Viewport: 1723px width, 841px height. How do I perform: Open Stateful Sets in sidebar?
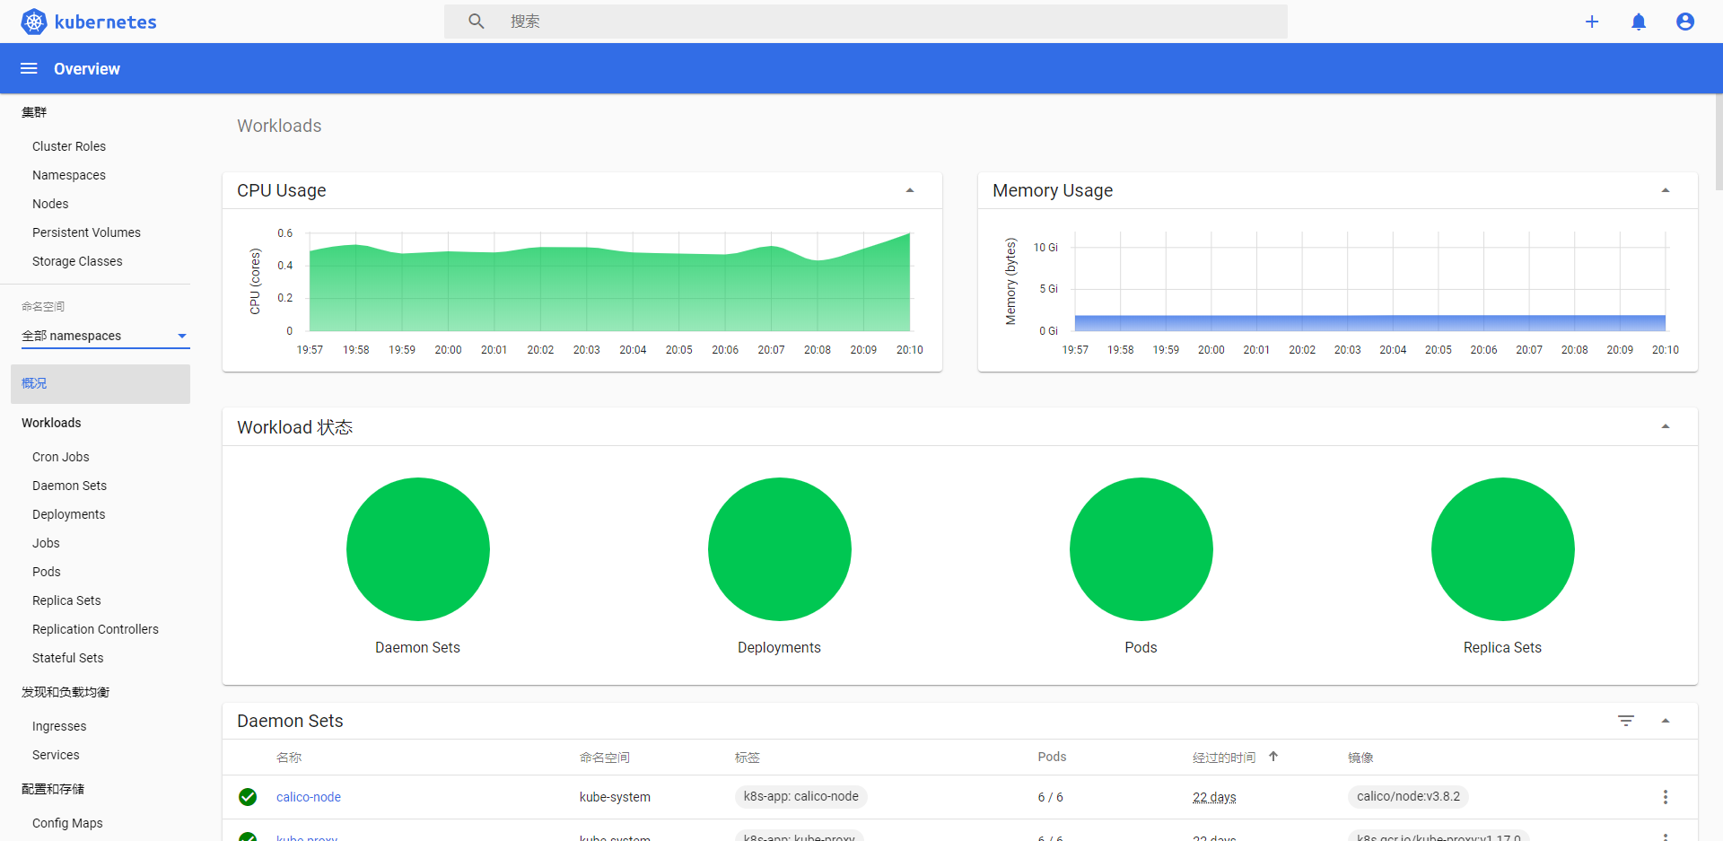point(67,658)
